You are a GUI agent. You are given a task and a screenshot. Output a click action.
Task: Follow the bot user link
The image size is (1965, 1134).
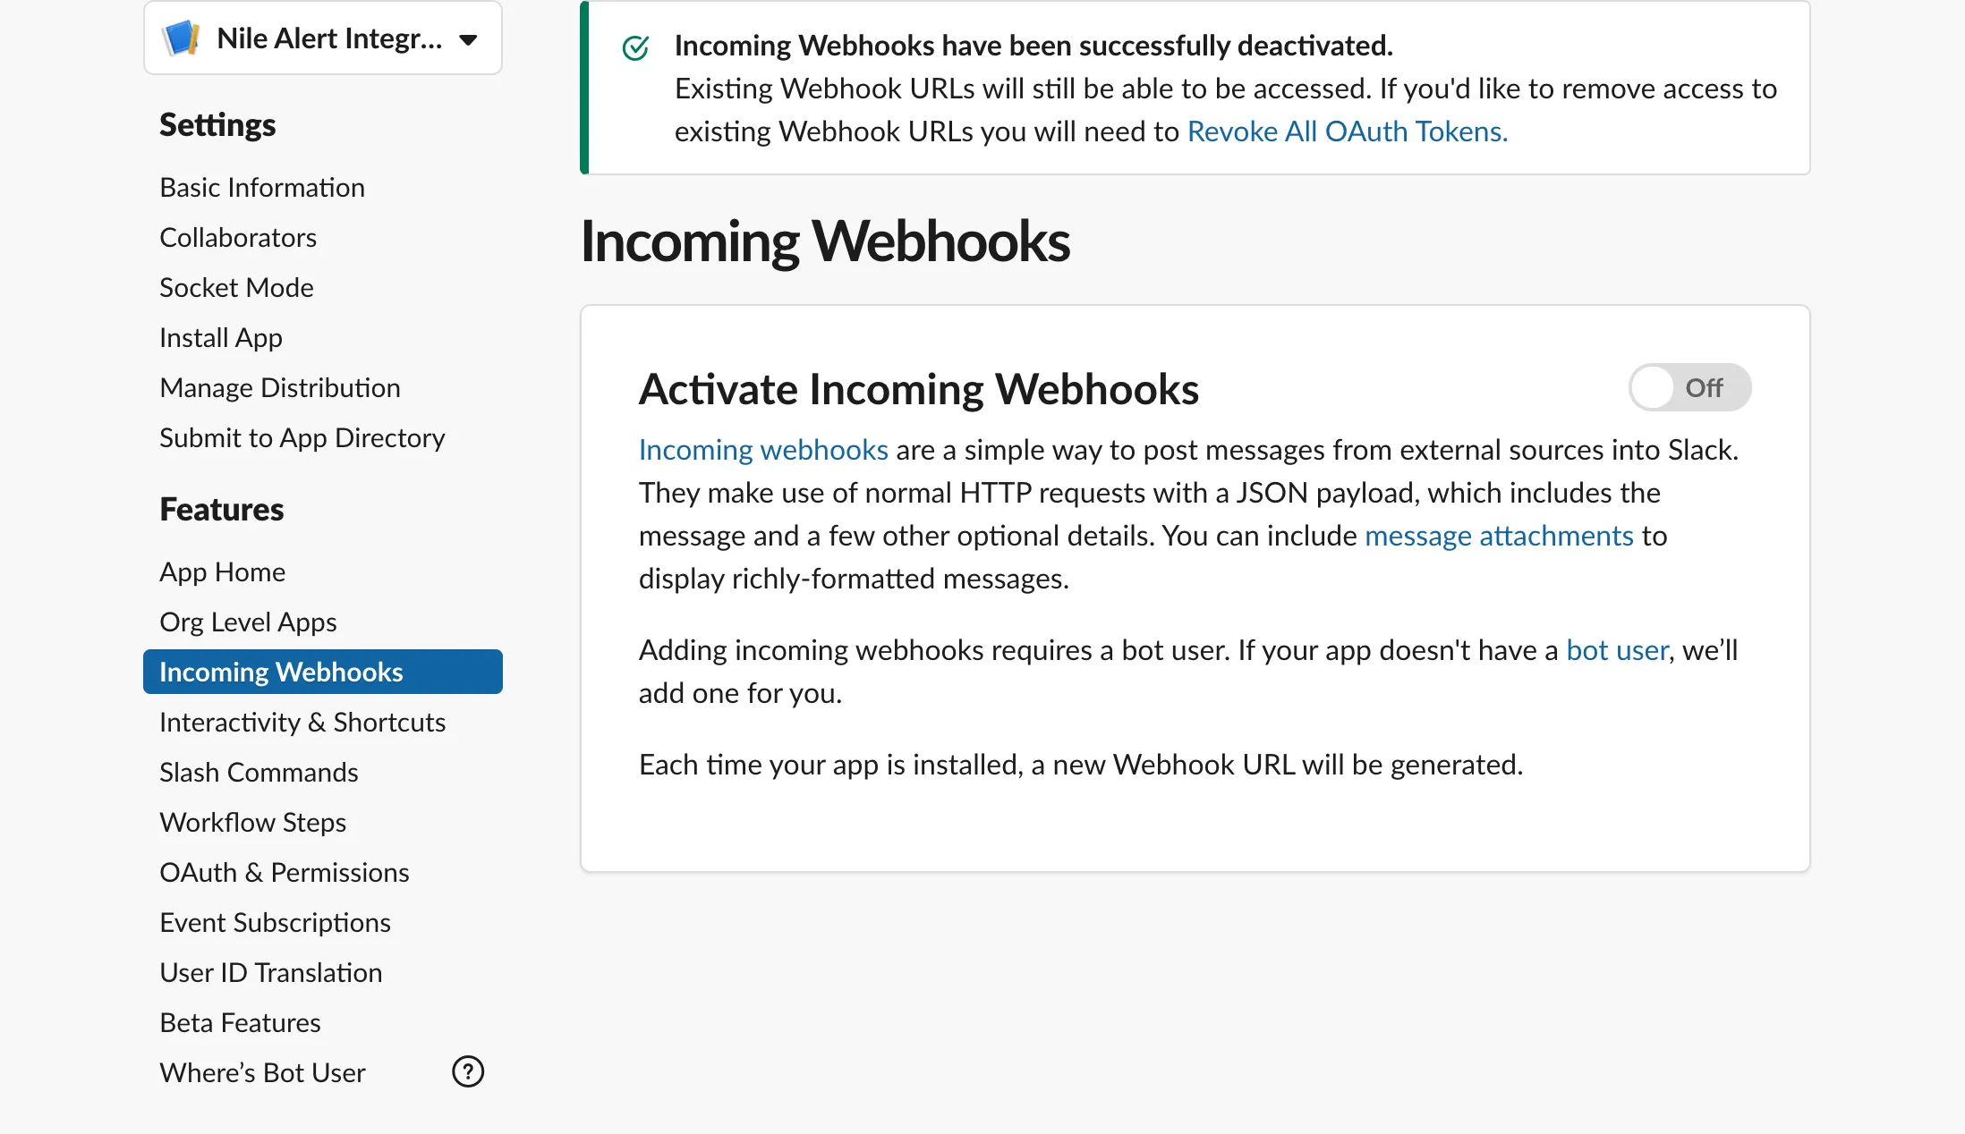1617,650
